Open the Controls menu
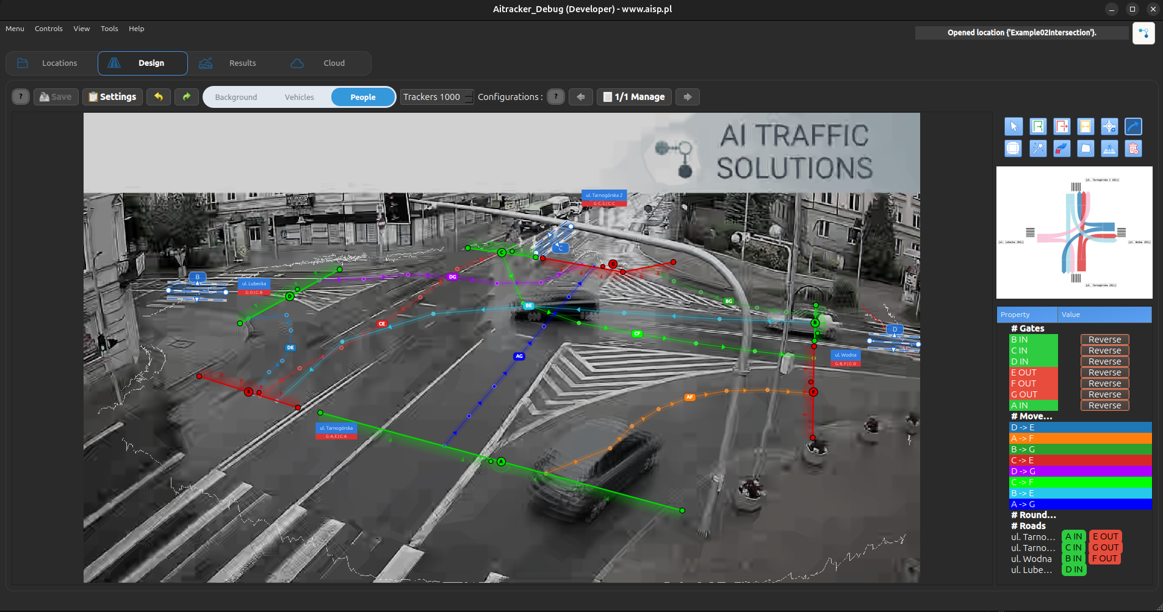Image resolution: width=1163 pixels, height=612 pixels. coord(49,29)
